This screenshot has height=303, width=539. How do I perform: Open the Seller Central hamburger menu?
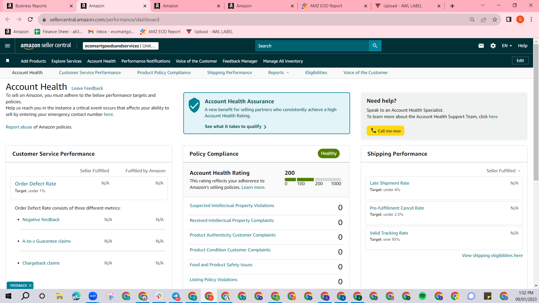(8, 46)
